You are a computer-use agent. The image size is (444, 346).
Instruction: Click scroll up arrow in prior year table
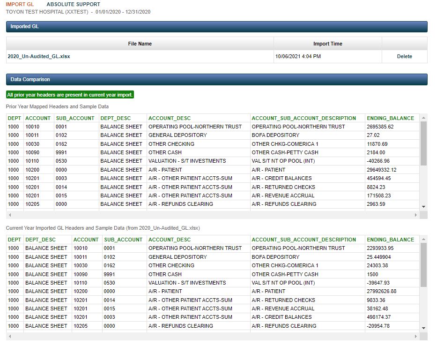point(423,118)
